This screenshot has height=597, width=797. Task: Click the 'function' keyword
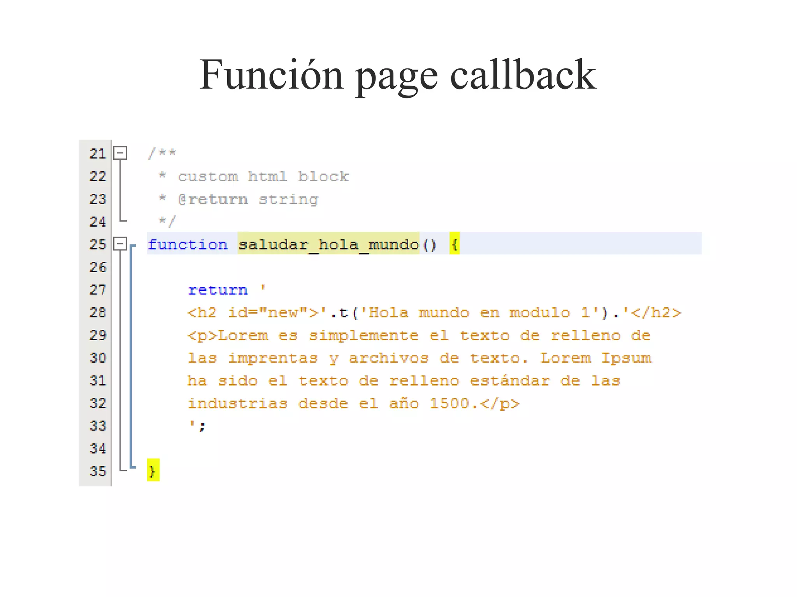188,245
